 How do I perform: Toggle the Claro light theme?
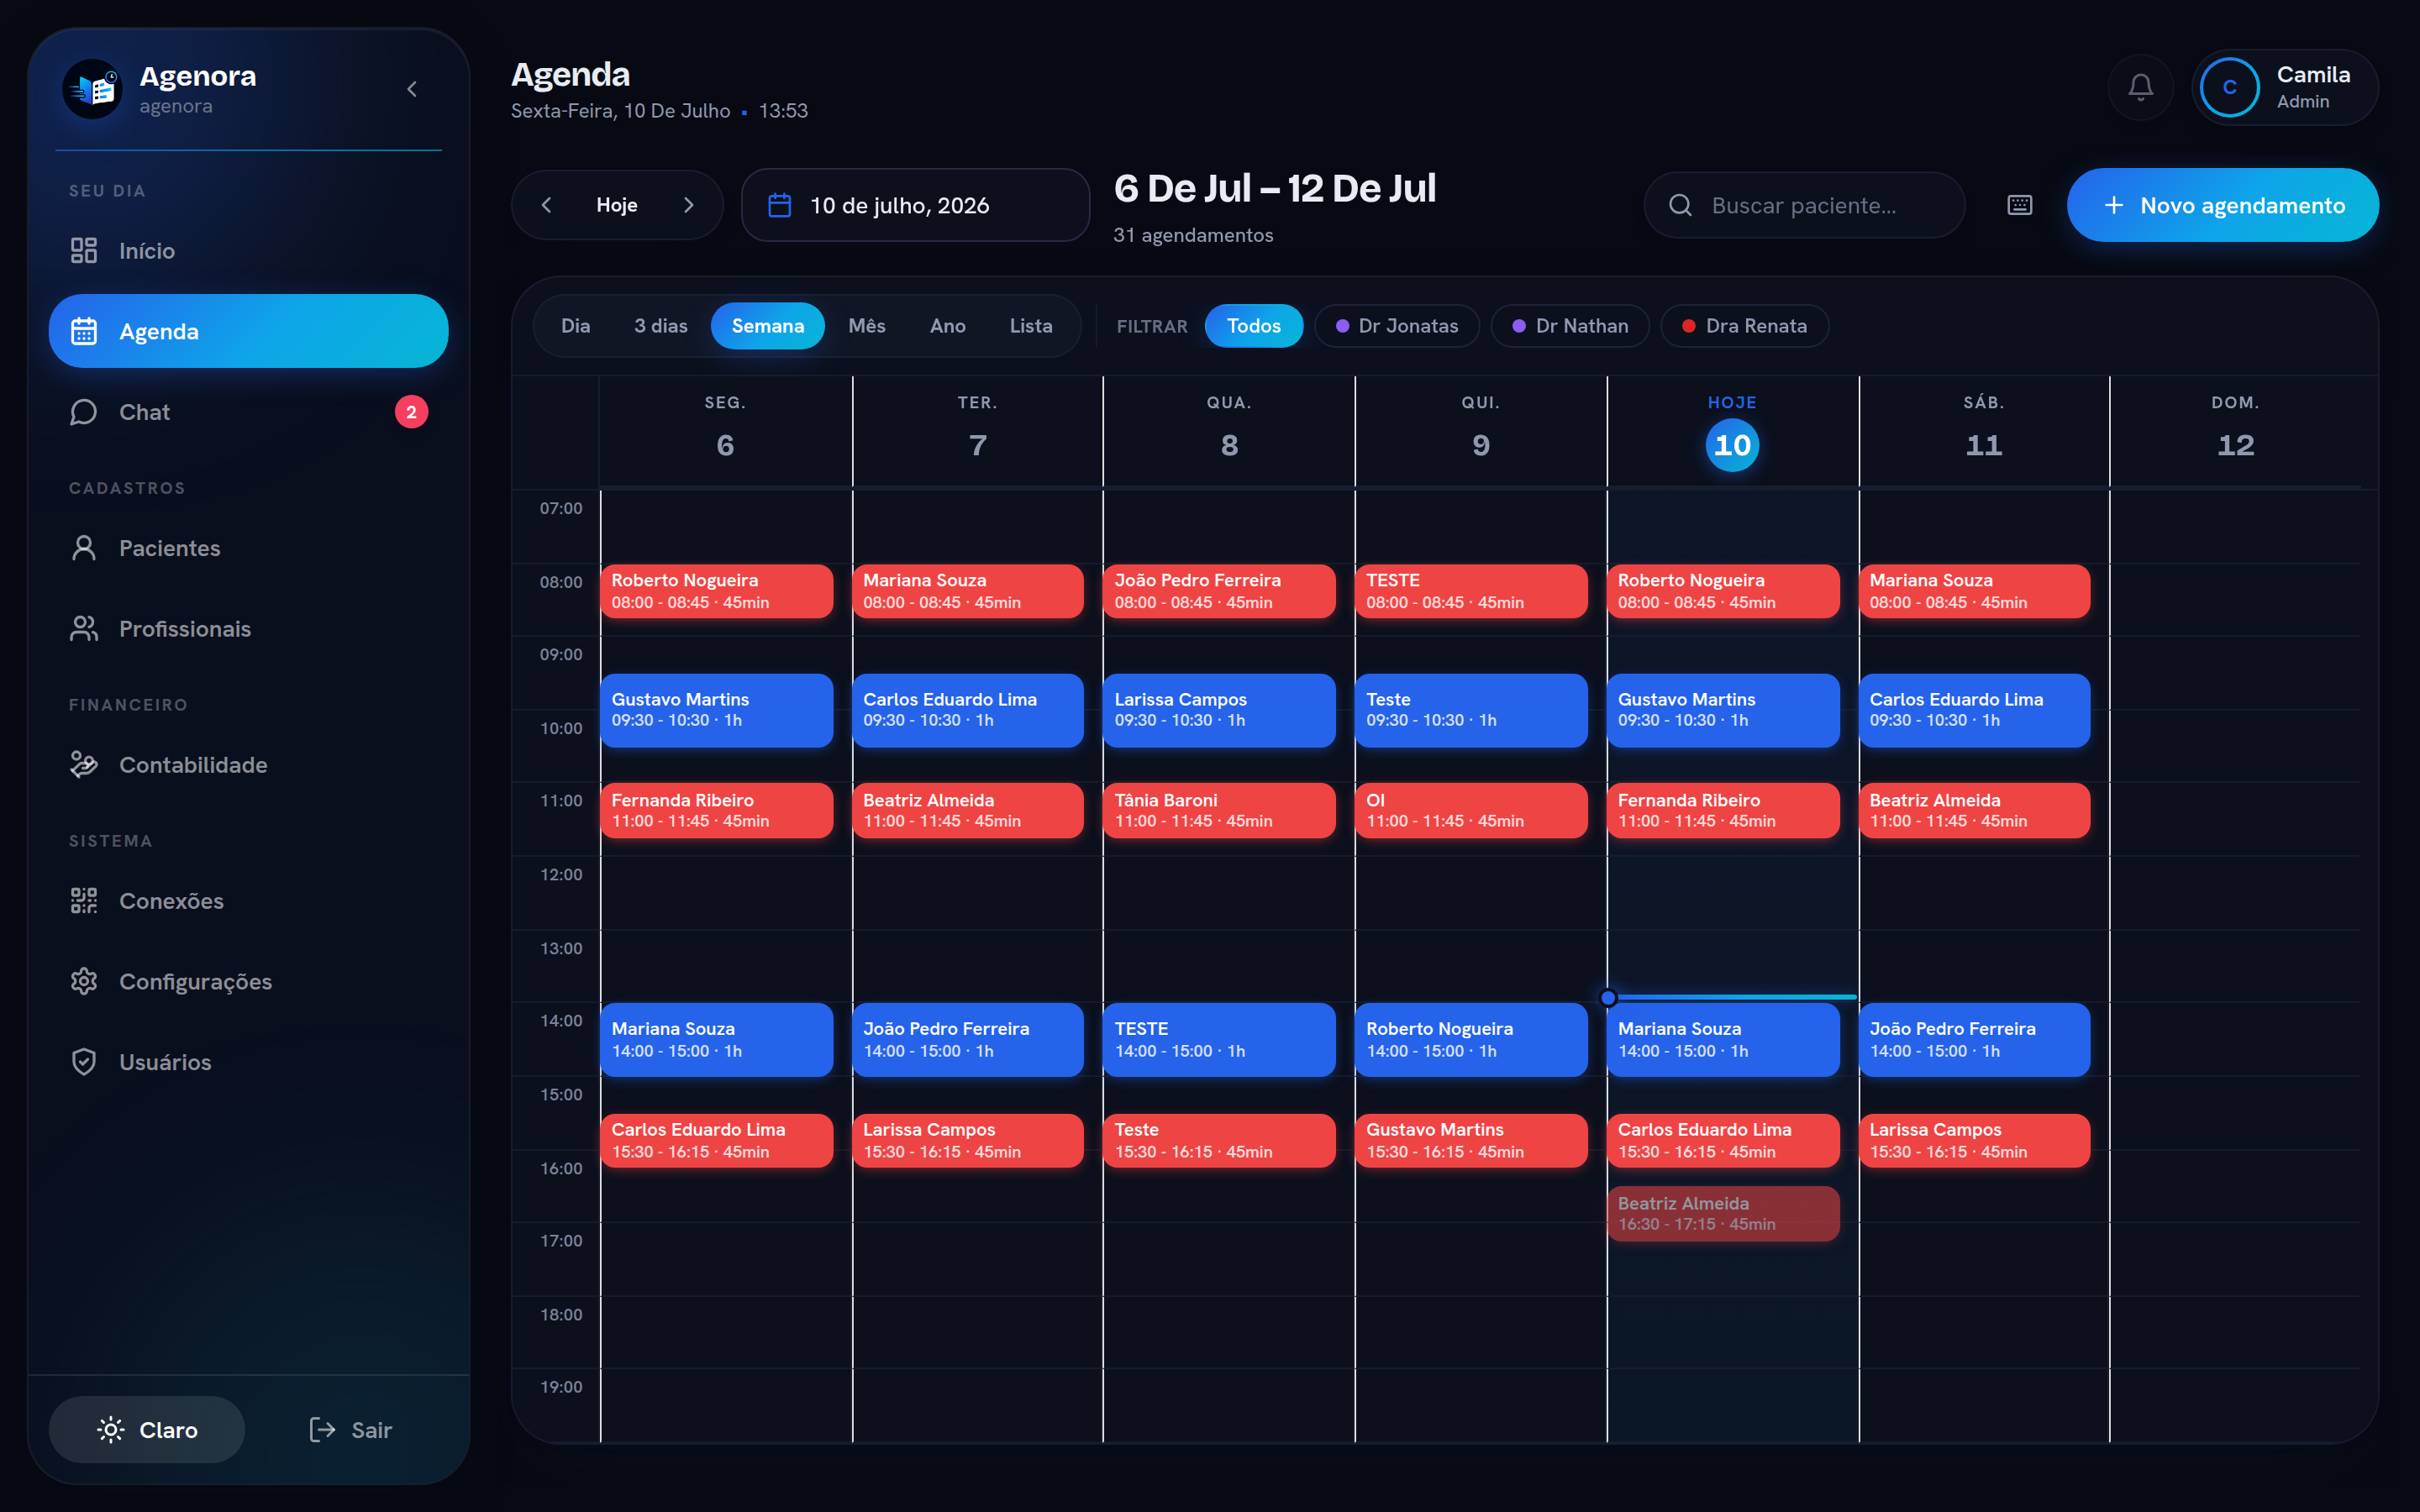[x=147, y=1430]
